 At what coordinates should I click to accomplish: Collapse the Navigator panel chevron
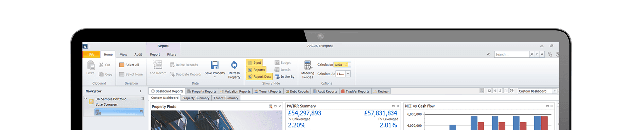(x=140, y=91)
